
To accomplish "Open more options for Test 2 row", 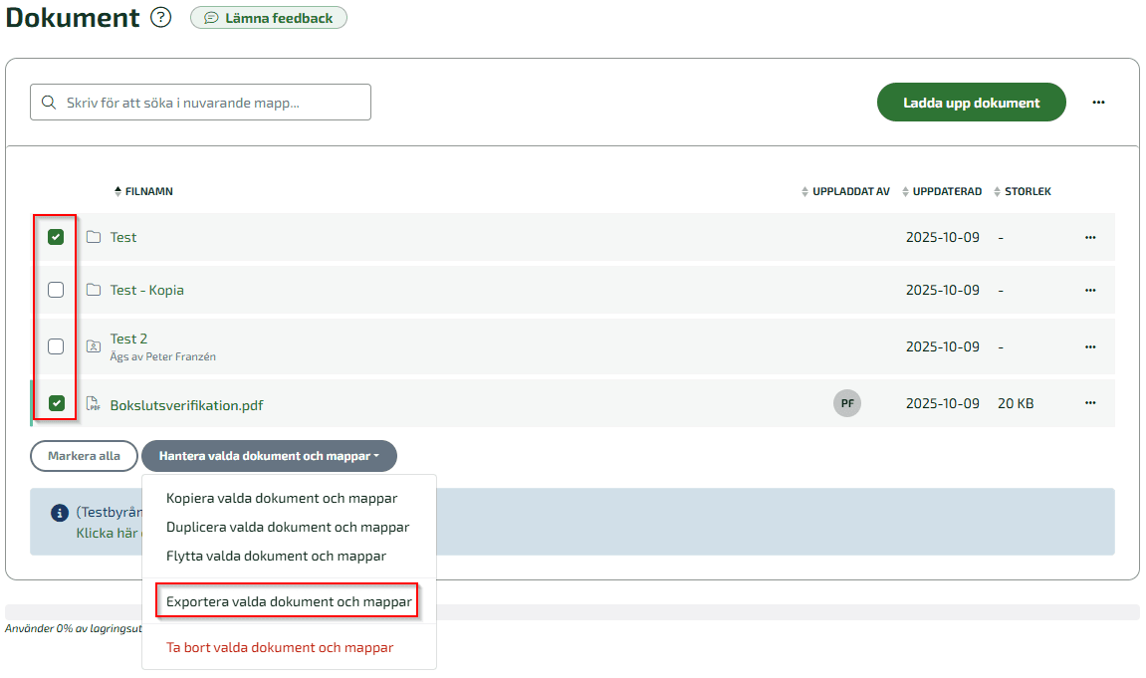I will (x=1090, y=346).
